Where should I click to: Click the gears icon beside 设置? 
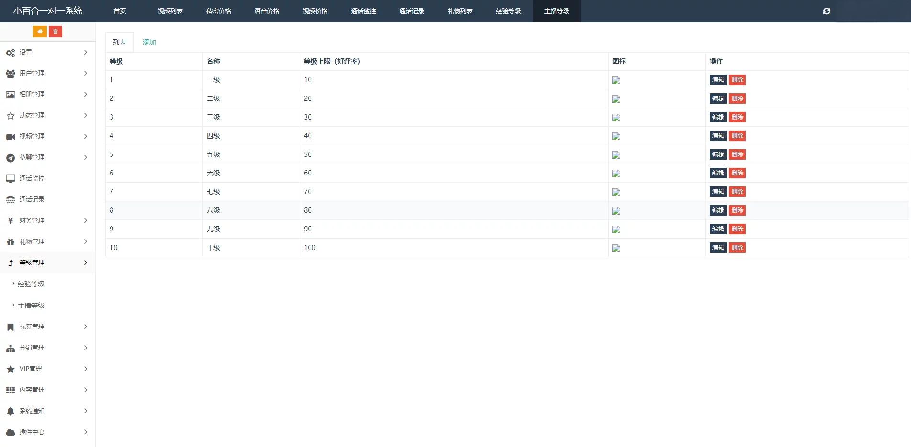[11, 53]
